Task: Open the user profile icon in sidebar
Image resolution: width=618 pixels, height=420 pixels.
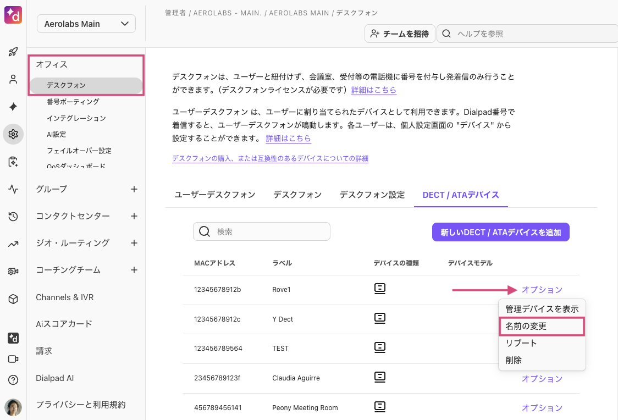Action: click(x=13, y=79)
